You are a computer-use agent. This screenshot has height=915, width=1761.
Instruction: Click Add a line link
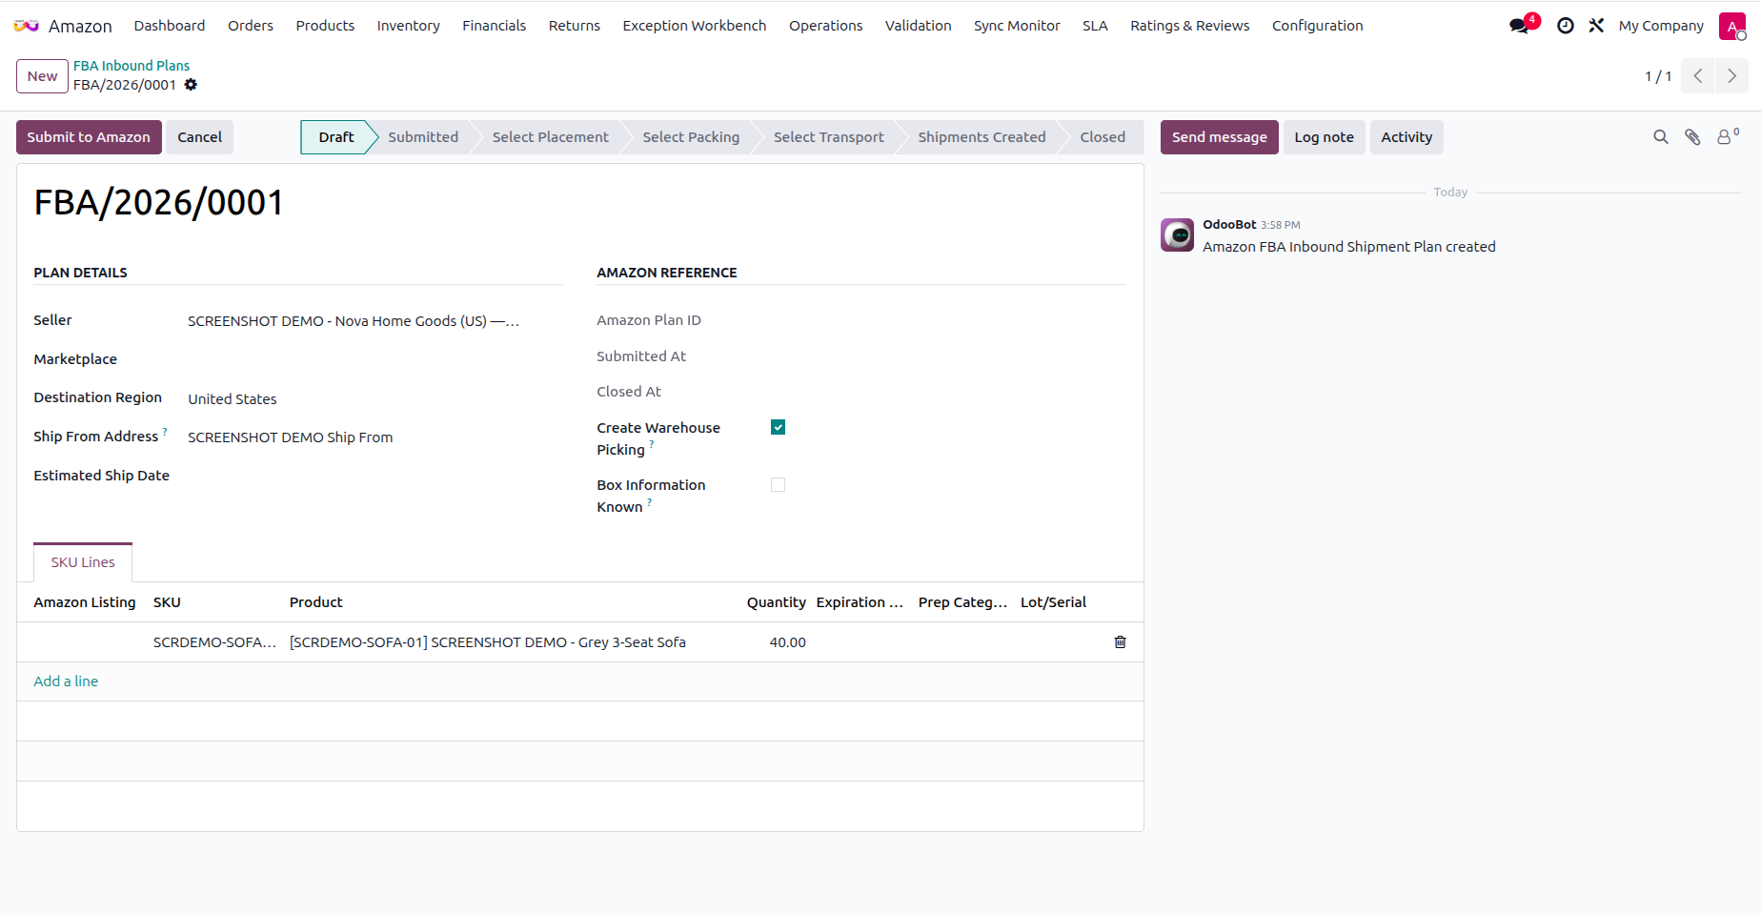[x=66, y=681]
